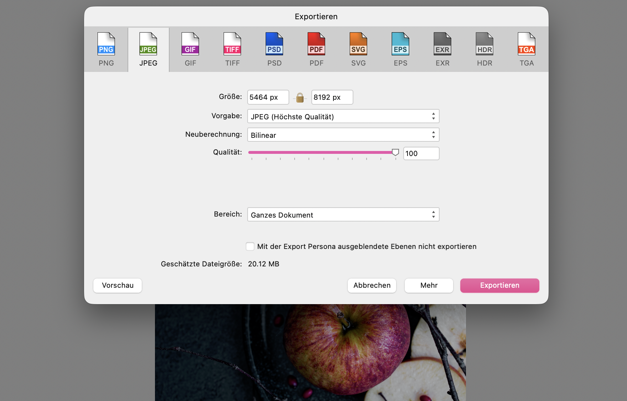The width and height of the screenshot is (627, 401).
Task: Click the apple photo canvas behind dialog
Action: coord(310,353)
